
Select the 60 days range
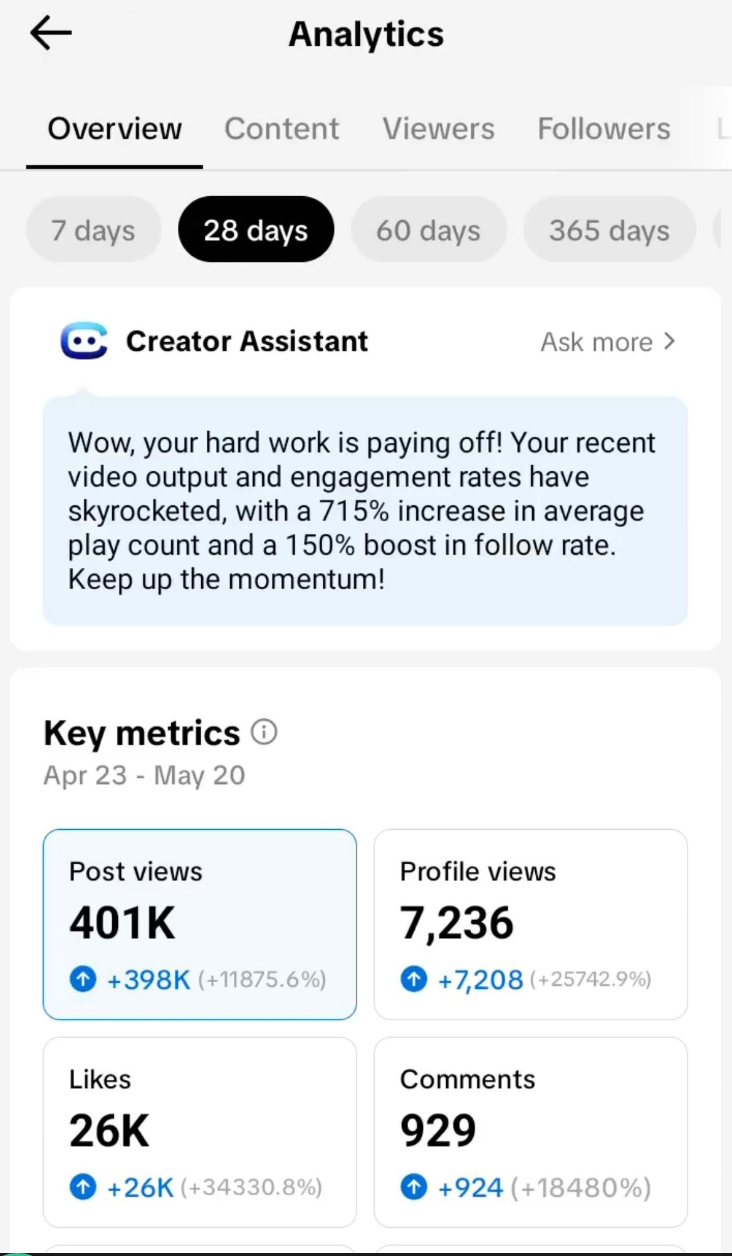pyautogui.click(x=428, y=229)
